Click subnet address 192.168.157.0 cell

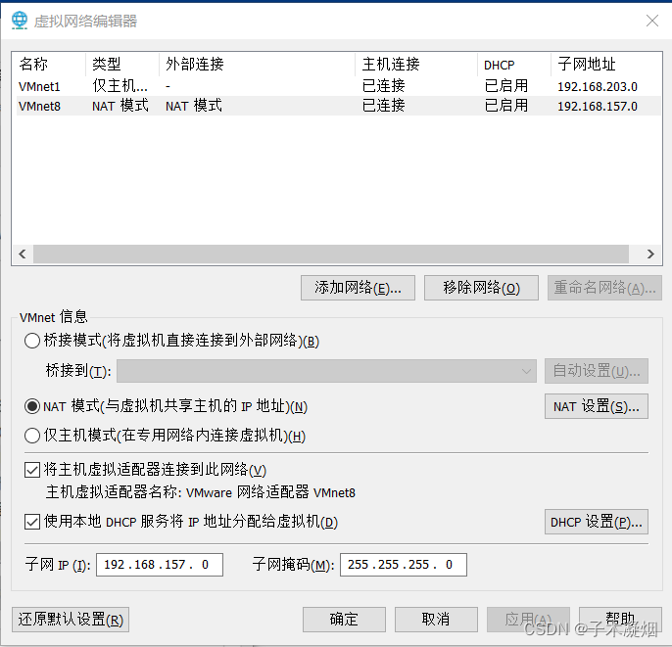(x=598, y=106)
